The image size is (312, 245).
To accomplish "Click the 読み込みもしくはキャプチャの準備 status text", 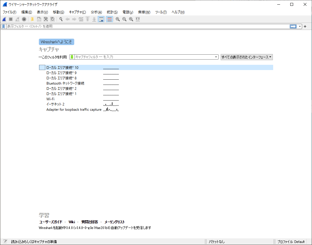I will tap(34, 242).
